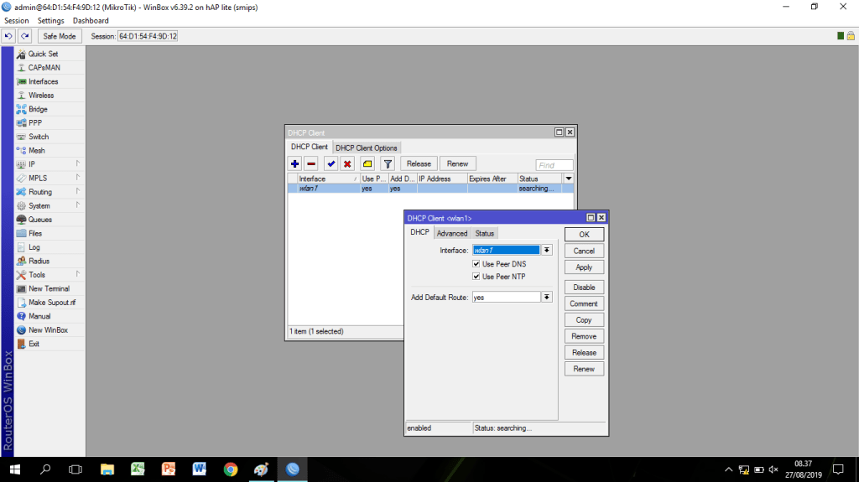Screen dimensions: 859x482
Task: Toggle the Use Peer NTP checkbox
Action: click(x=476, y=277)
